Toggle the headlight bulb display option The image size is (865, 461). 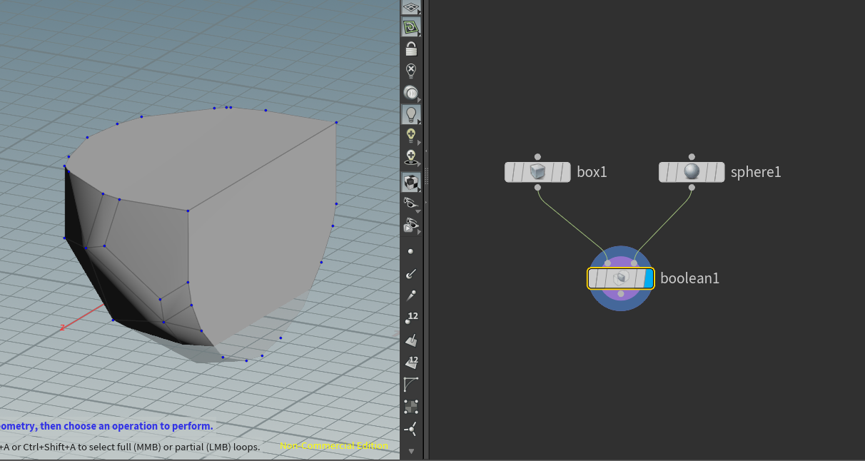pyautogui.click(x=410, y=113)
